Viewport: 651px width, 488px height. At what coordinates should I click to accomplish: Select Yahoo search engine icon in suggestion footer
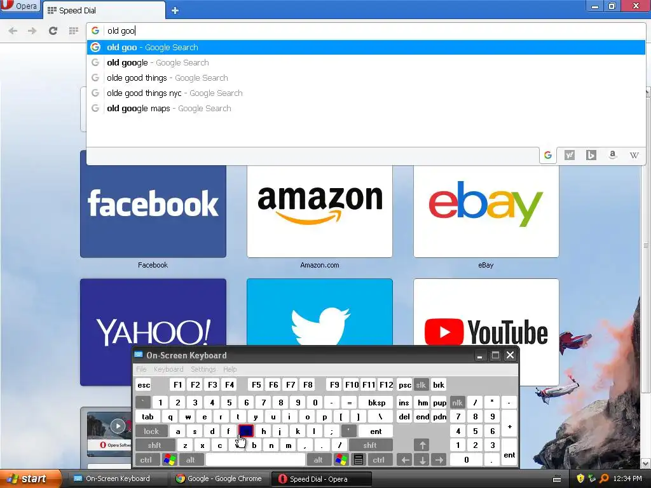[x=570, y=155]
